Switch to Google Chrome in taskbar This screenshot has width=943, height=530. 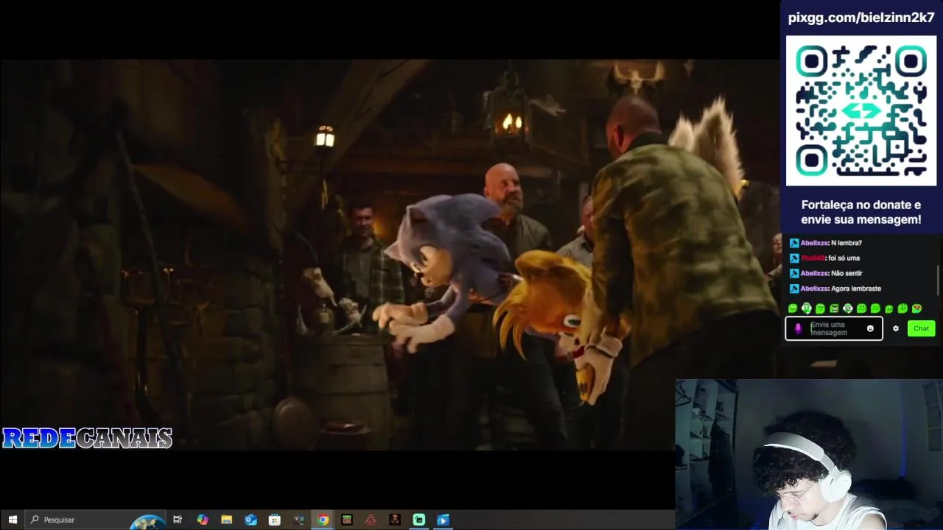pyautogui.click(x=323, y=520)
